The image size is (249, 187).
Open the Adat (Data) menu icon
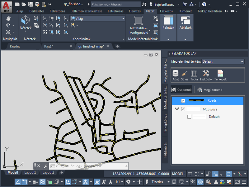click(176, 74)
